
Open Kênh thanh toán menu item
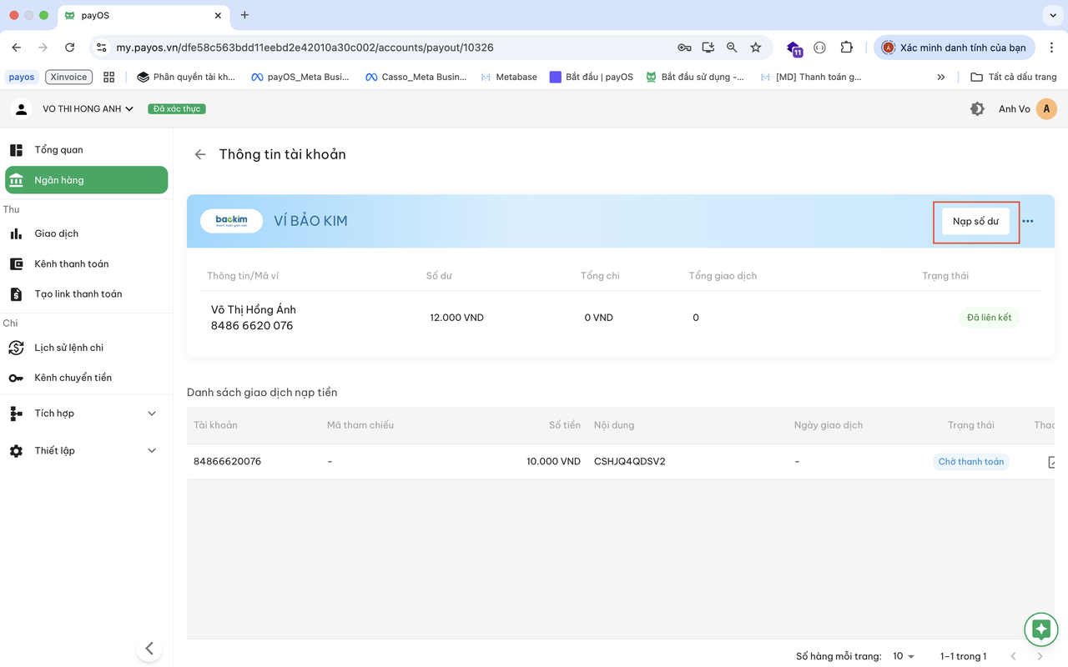71,264
